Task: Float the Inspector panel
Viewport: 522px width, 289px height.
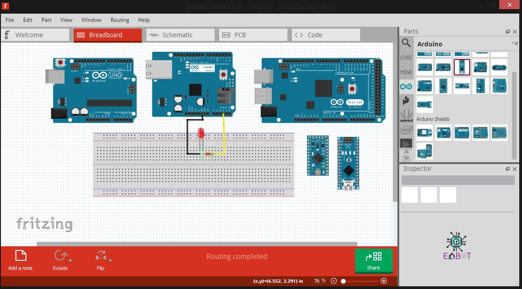Action: coord(508,169)
